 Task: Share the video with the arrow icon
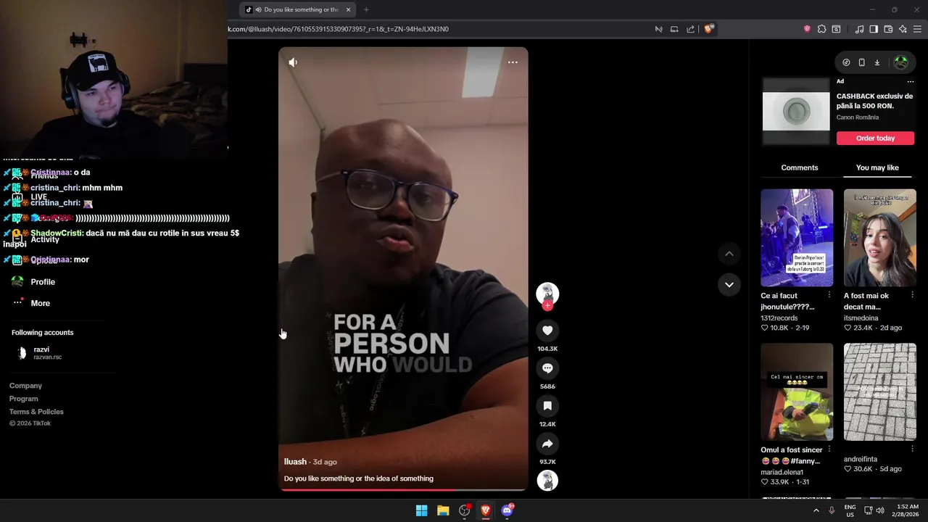coord(547,444)
